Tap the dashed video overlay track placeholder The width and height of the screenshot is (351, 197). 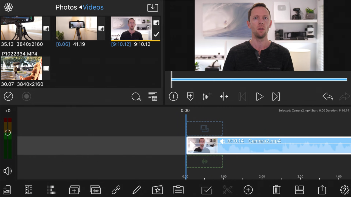pyautogui.click(x=205, y=128)
